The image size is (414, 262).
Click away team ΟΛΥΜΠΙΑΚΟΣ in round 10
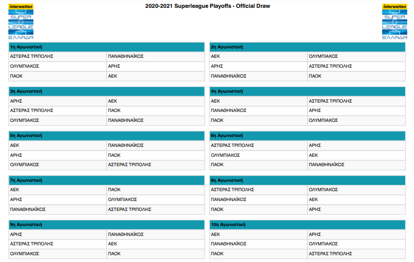(x=323, y=244)
